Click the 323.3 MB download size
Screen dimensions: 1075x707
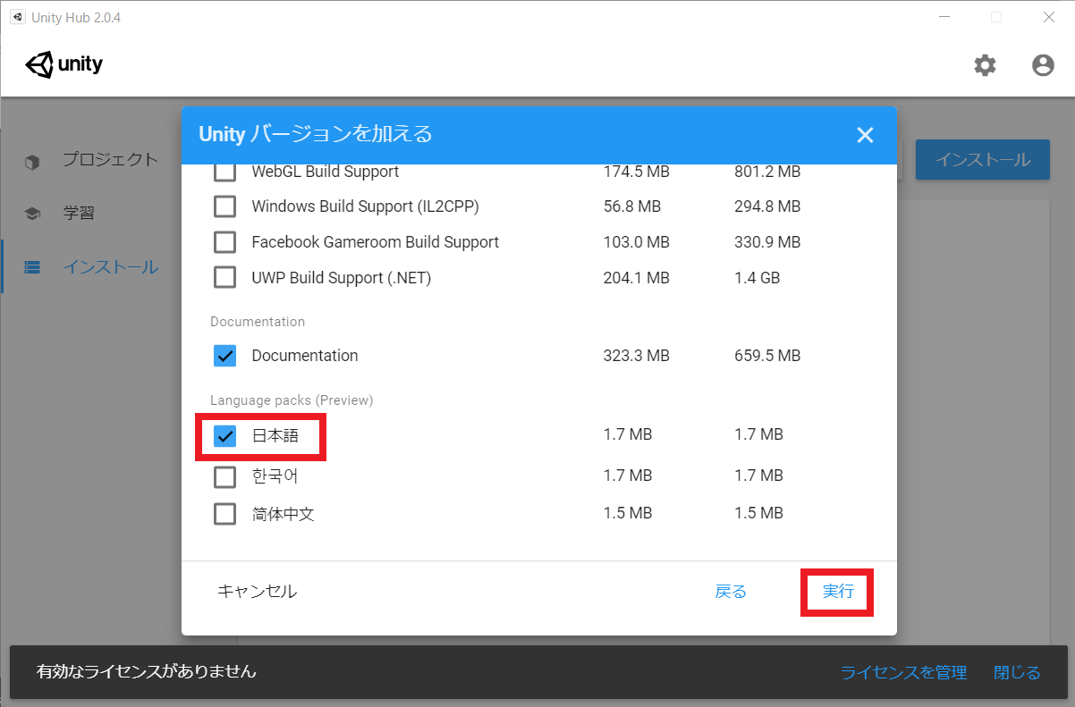click(x=637, y=356)
